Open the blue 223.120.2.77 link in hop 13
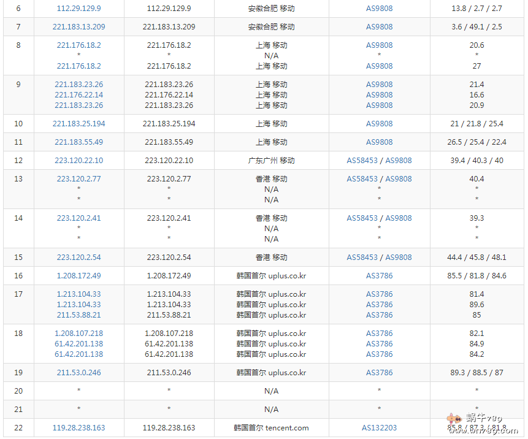Viewport: 528px width, 439px height. pos(78,179)
